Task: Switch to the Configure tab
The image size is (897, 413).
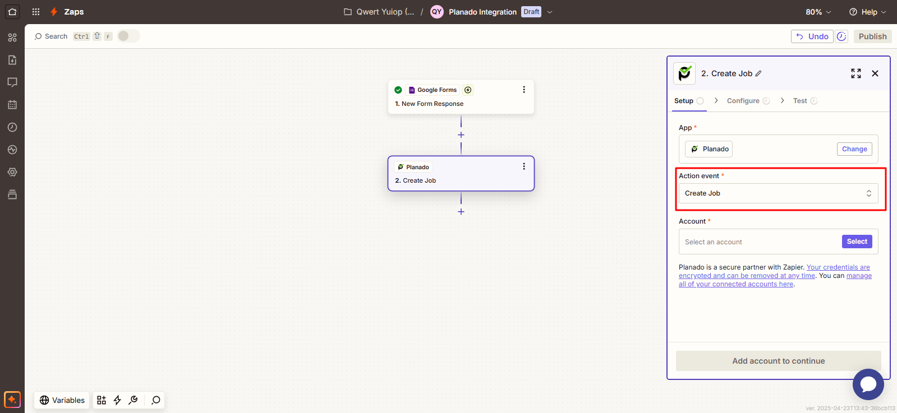Action: 748,101
